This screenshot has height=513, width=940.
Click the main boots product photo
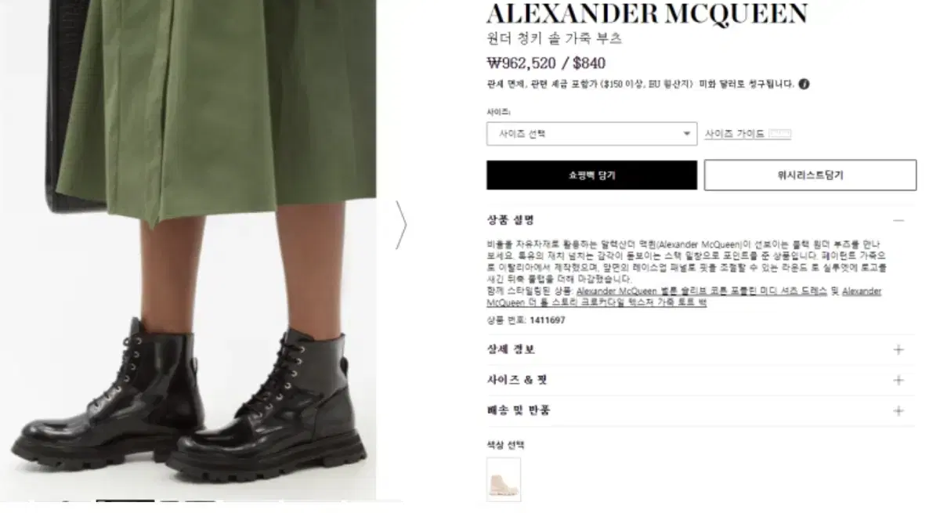188,249
